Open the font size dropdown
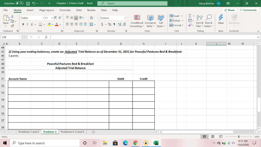Screen dimensions: 261x147 52,18
